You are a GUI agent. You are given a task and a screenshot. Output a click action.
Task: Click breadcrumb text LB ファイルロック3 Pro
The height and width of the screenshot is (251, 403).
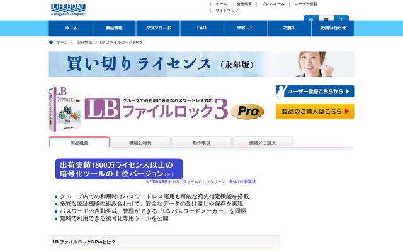point(121,42)
